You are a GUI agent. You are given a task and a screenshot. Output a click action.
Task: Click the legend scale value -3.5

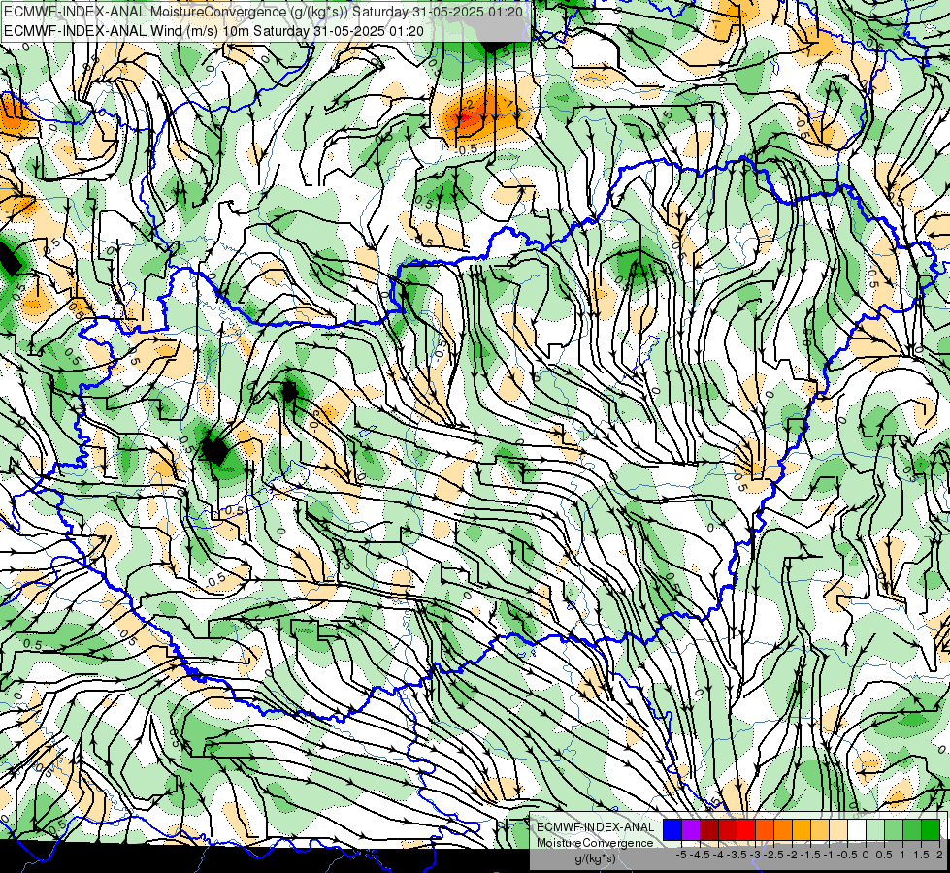tap(737, 855)
